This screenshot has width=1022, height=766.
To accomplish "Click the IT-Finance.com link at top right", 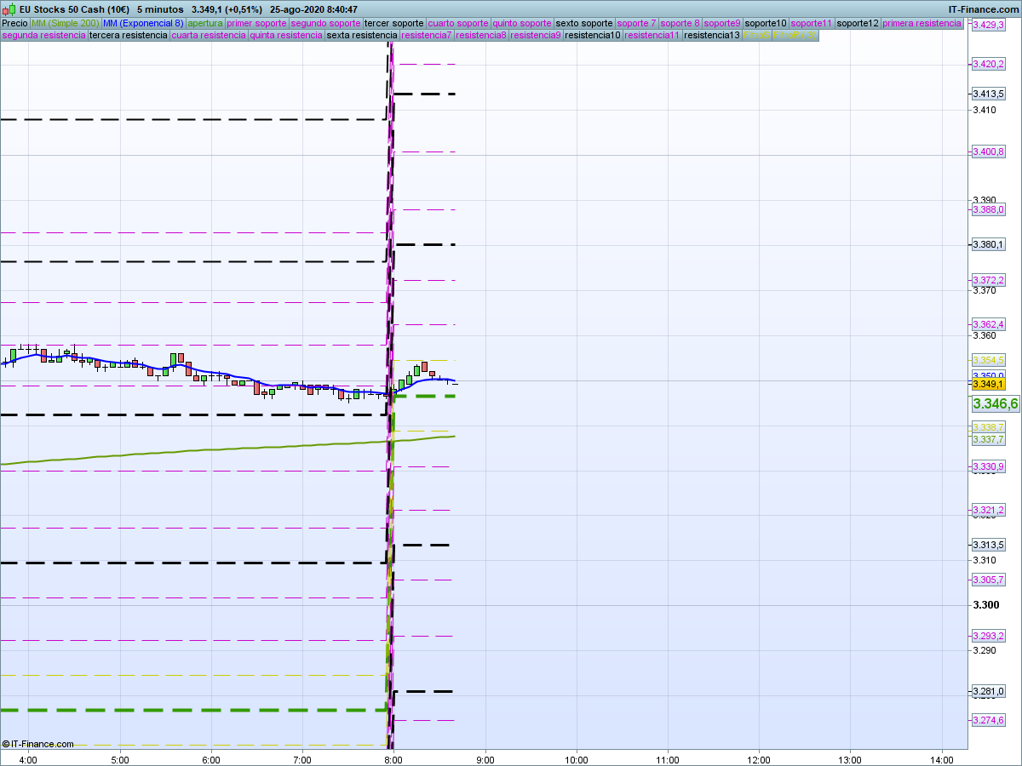I will click(983, 9).
